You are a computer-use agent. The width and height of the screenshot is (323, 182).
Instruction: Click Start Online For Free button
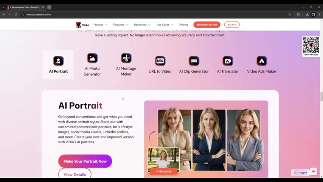coord(207,25)
